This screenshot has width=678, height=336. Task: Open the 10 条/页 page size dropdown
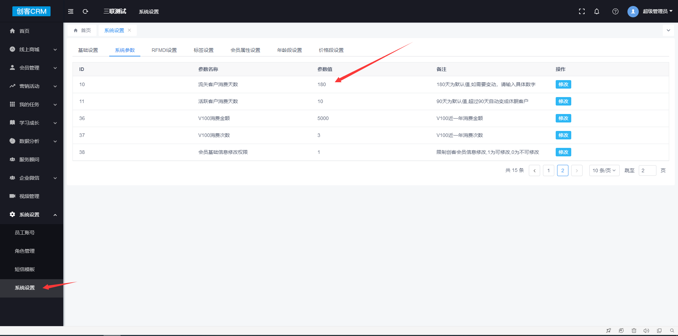[604, 170]
